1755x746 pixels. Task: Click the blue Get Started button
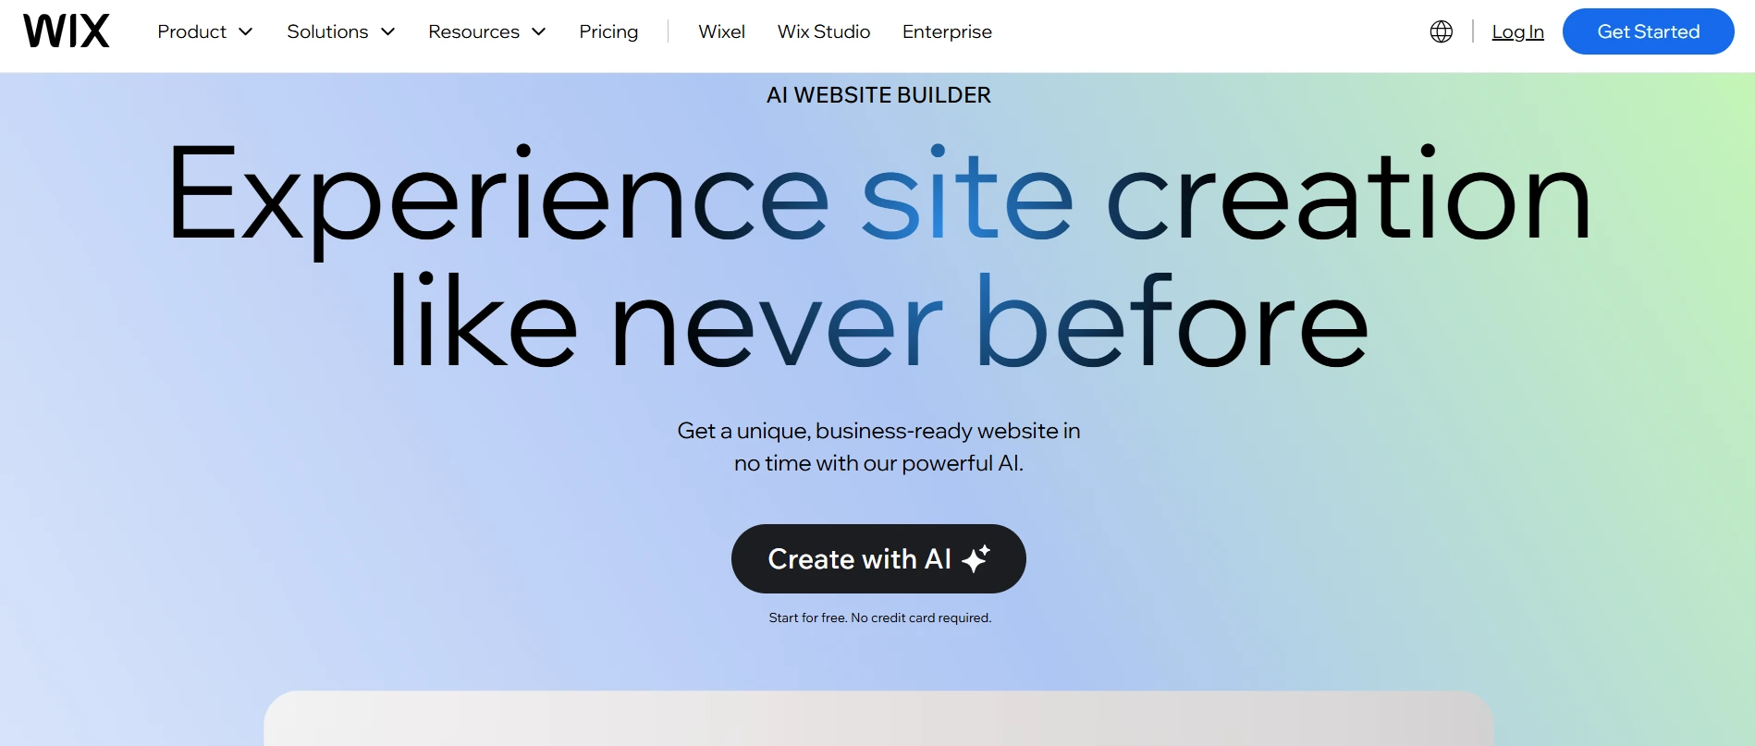[x=1648, y=31]
